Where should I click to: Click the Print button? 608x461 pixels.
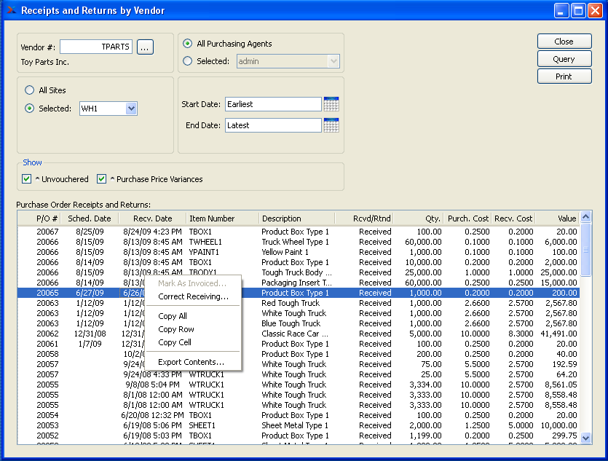pyautogui.click(x=564, y=76)
